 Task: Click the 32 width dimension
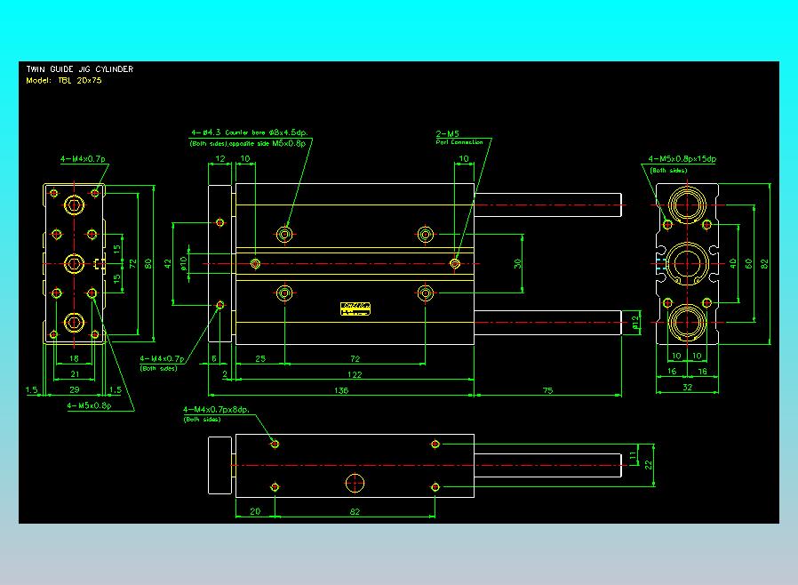pyautogui.click(x=687, y=388)
